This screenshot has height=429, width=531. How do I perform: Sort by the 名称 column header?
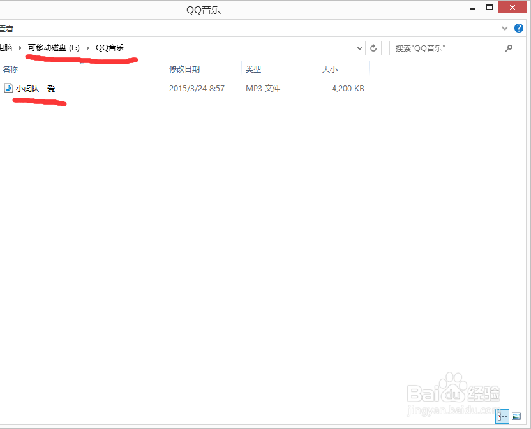coord(10,69)
